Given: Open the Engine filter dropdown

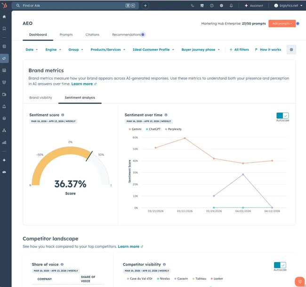Looking at the screenshot, I should 53,50.
